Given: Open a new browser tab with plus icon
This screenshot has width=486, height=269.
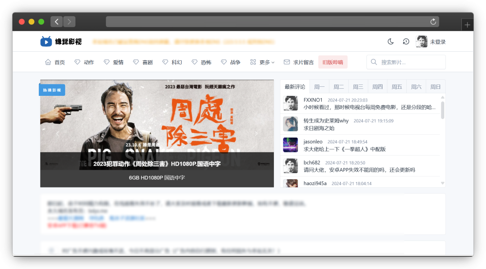Looking at the screenshot, I should click(467, 25).
